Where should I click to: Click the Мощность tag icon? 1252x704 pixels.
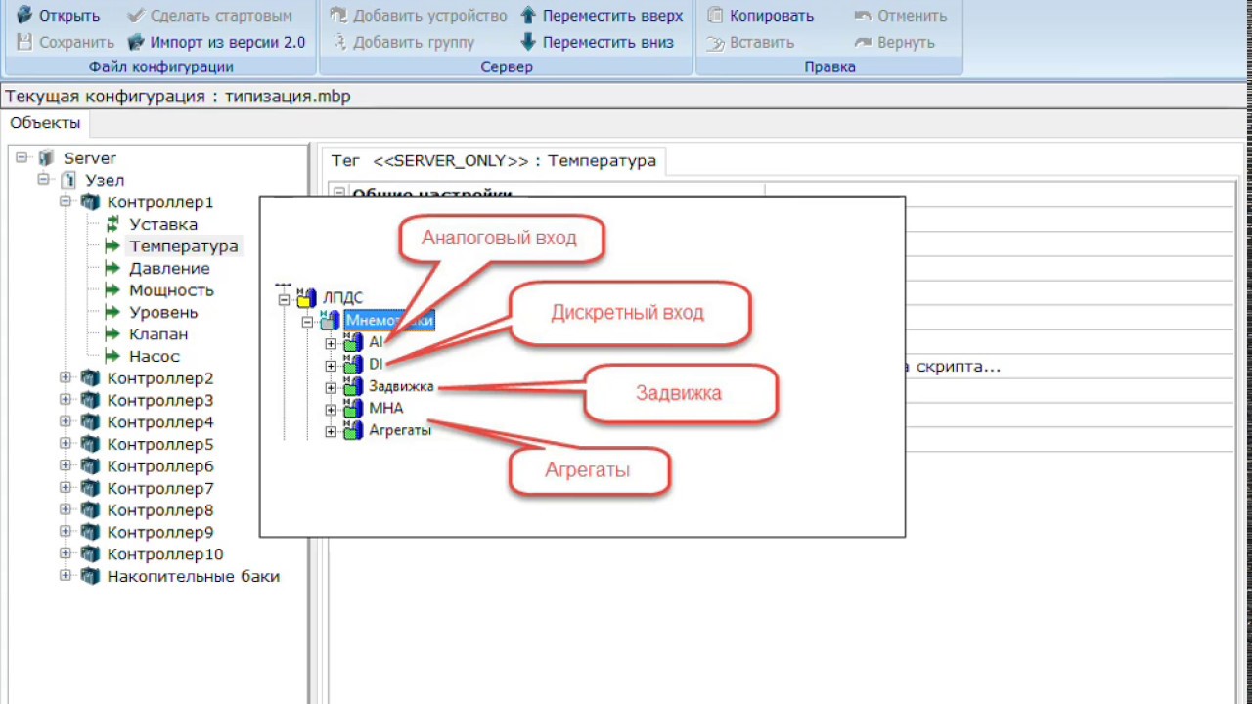point(112,290)
